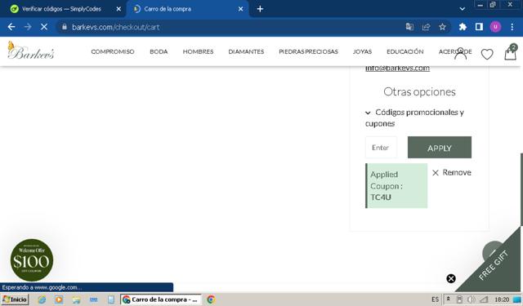Collapse Códigos promocionales y cupones section
Image resolution: width=523 pixels, height=306 pixels.
coord(414,118)
